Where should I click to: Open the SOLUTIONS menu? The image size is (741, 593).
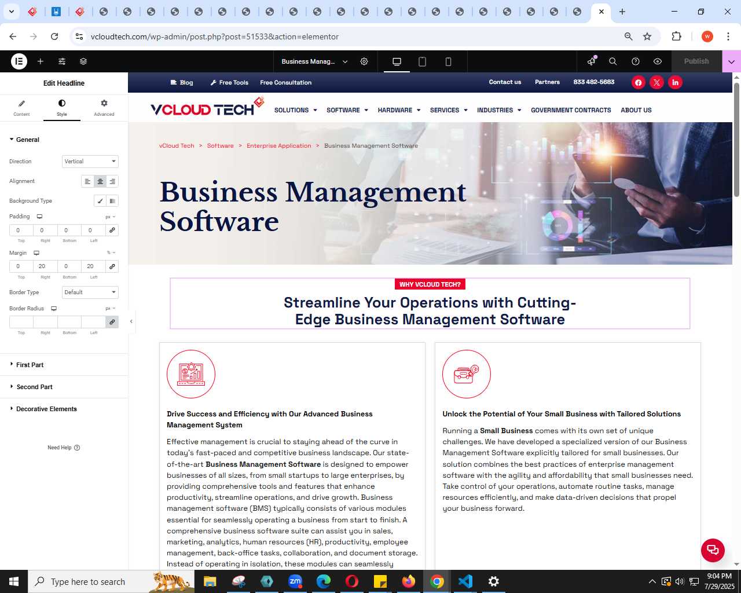296,110
